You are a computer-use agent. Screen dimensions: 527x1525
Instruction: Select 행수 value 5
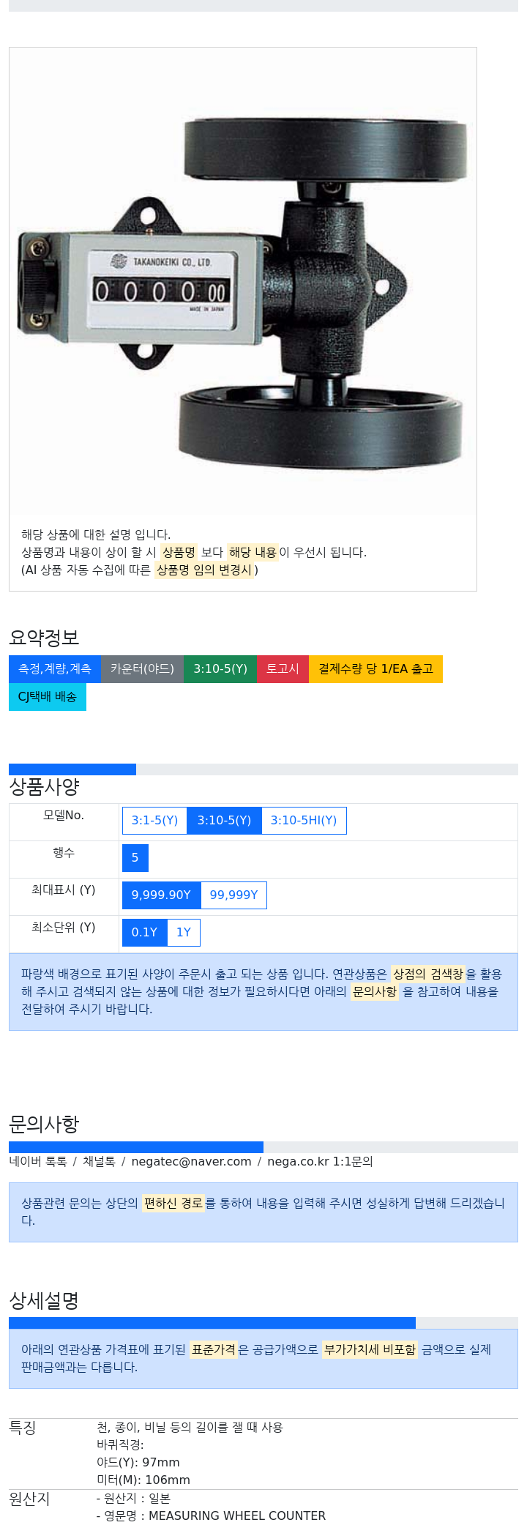tap(135, 858)
